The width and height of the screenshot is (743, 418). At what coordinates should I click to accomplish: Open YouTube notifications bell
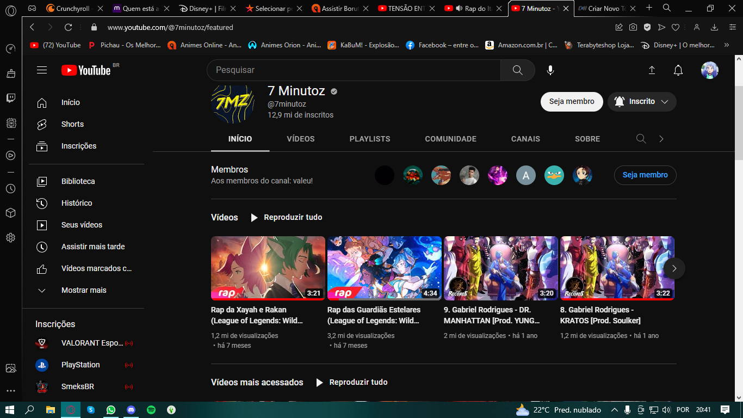tap(678, 70)
